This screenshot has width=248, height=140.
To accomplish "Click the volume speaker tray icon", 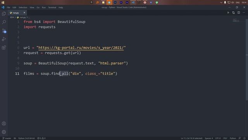I will click(x=233, y=2).
